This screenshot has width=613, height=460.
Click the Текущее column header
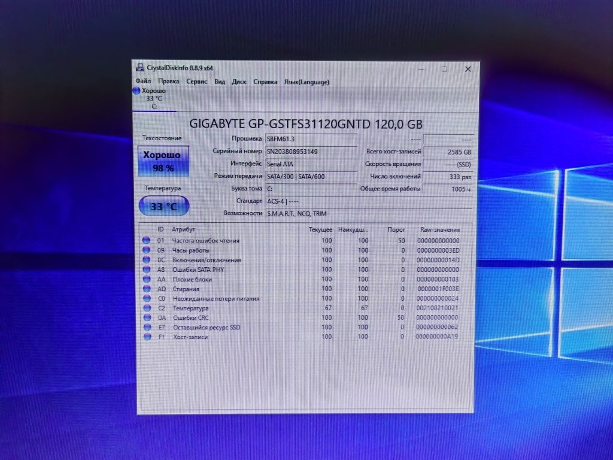pyautogui.click(x=320, y=229)
